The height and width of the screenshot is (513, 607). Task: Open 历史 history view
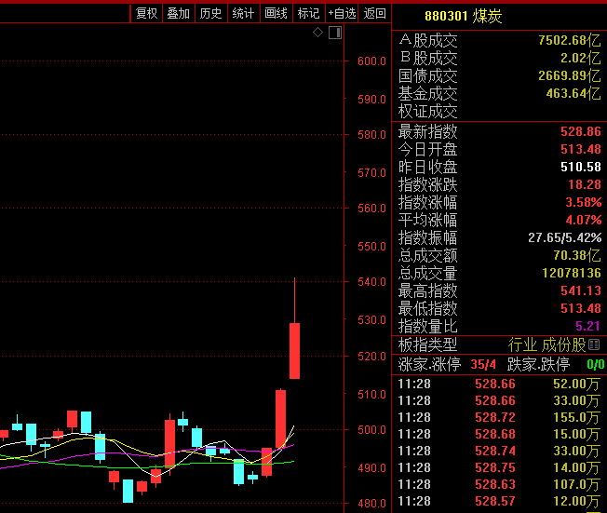point(210,13)
